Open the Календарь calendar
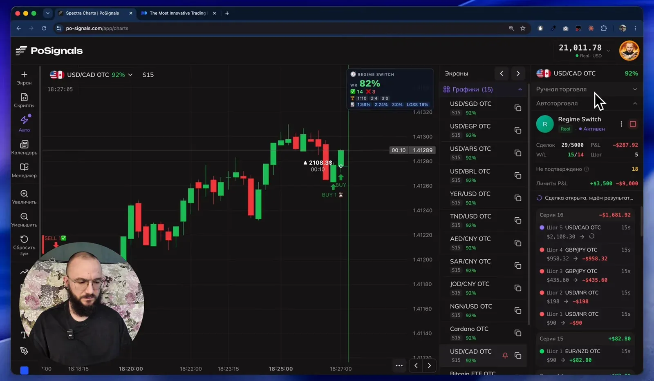Viewport: 654px width, 381px height. (24, 148)
